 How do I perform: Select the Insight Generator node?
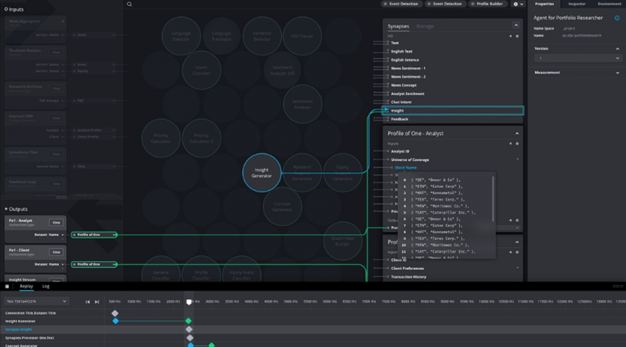[262, 173]
